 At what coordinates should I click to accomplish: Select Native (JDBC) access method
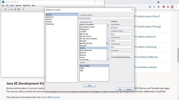coord(94,66)
